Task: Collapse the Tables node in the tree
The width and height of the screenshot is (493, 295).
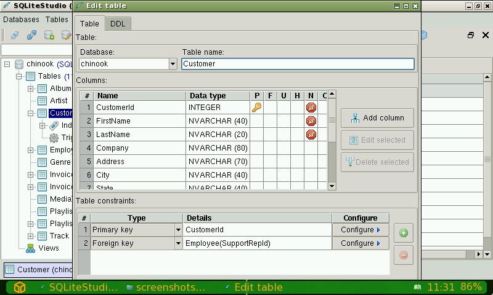Action: [x=19, y=76]
